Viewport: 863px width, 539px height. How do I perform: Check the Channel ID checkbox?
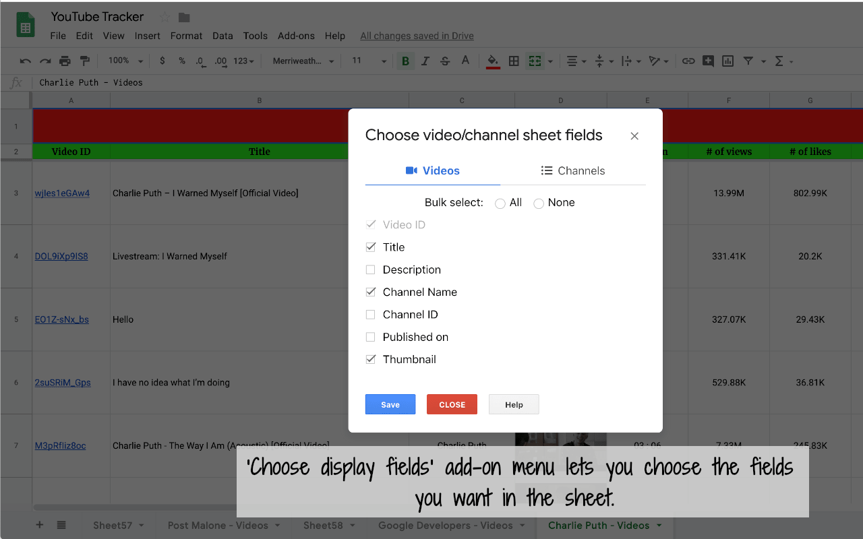coord(371,315)
